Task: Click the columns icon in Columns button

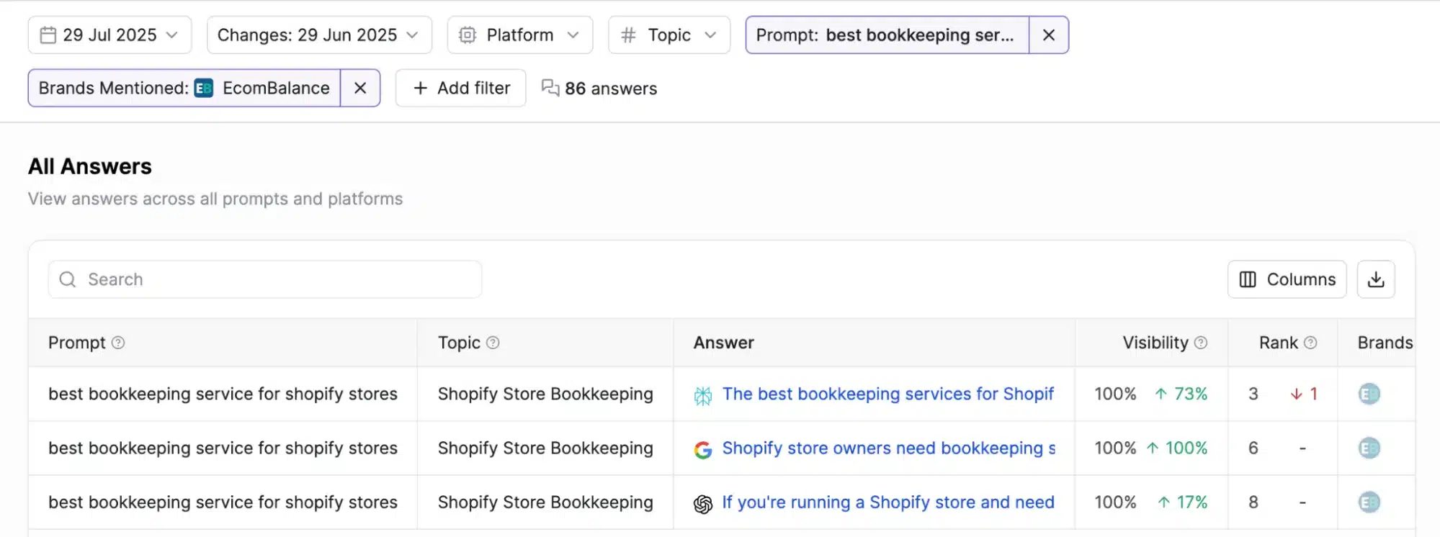Action: click(x=1248, y=279)
